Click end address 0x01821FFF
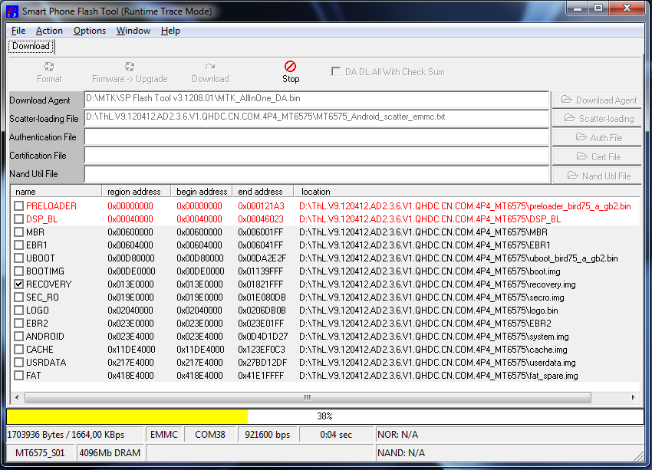This screenshot has width=652, height=470. click(260, 284)
